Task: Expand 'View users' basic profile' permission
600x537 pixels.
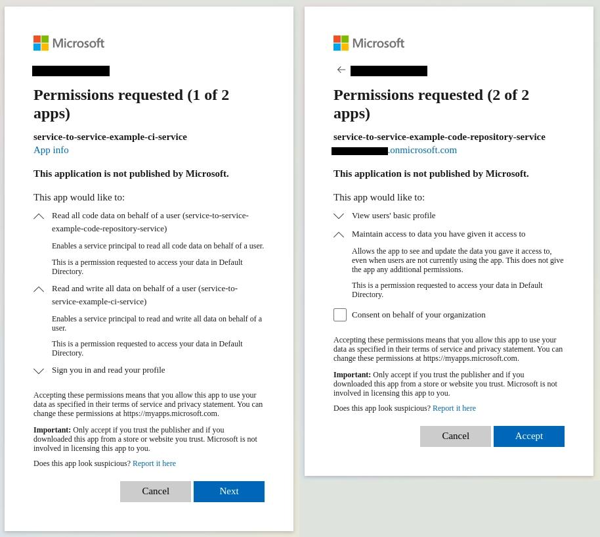Action: click(339, 216)
